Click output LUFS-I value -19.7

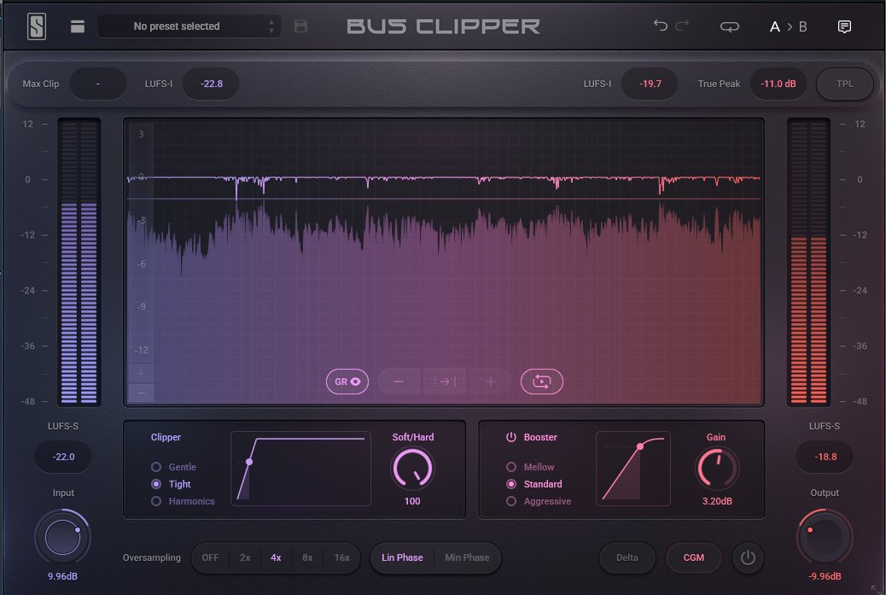click(650, 84)
